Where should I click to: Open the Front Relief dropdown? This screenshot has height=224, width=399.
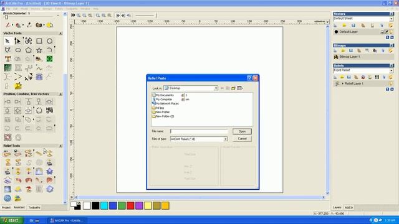pos(391,70)
